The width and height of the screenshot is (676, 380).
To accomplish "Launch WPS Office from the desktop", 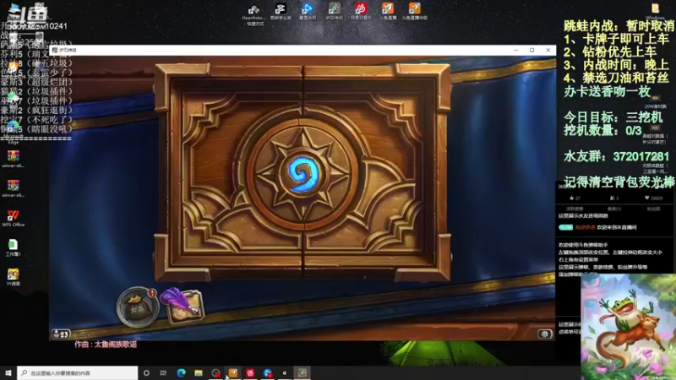I will (13, 218).
